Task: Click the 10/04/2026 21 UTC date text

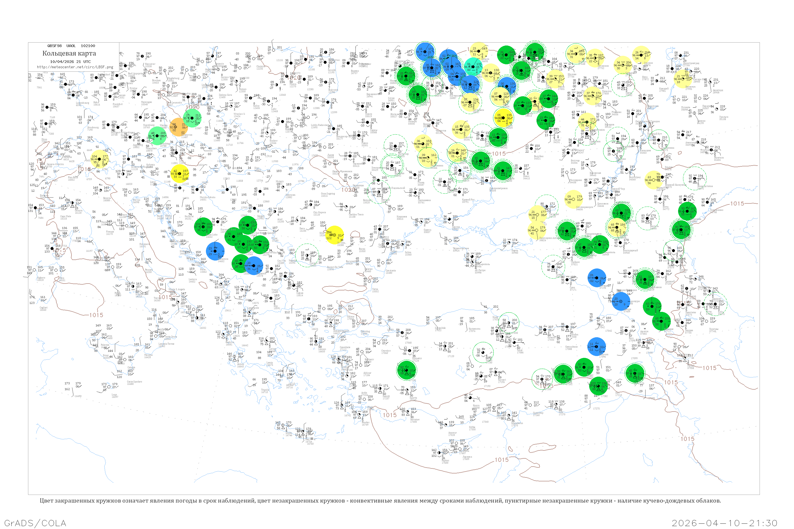Action: 70,61
